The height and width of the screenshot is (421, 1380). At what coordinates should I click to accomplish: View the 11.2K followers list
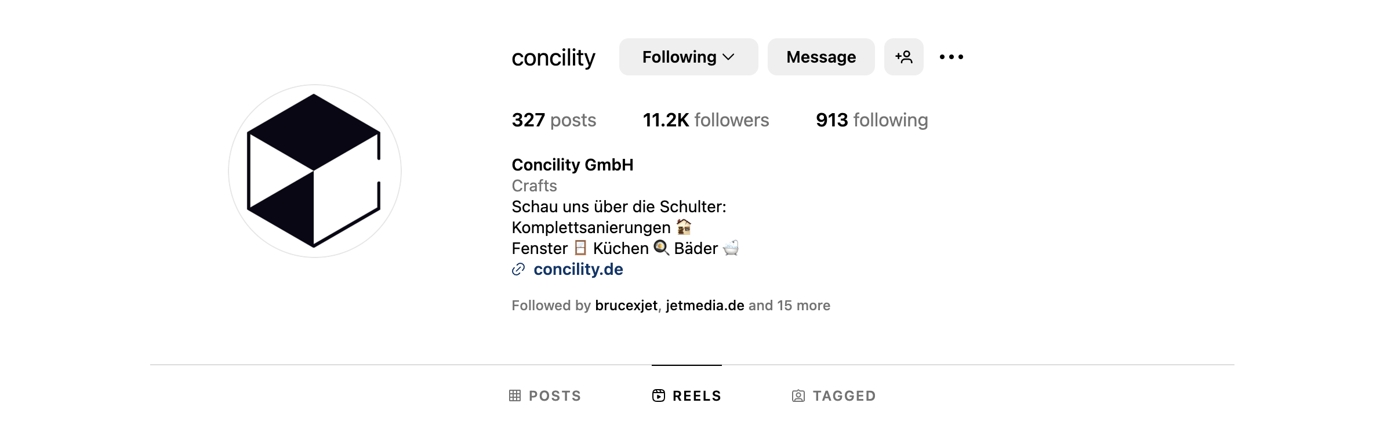pos(706,120)
